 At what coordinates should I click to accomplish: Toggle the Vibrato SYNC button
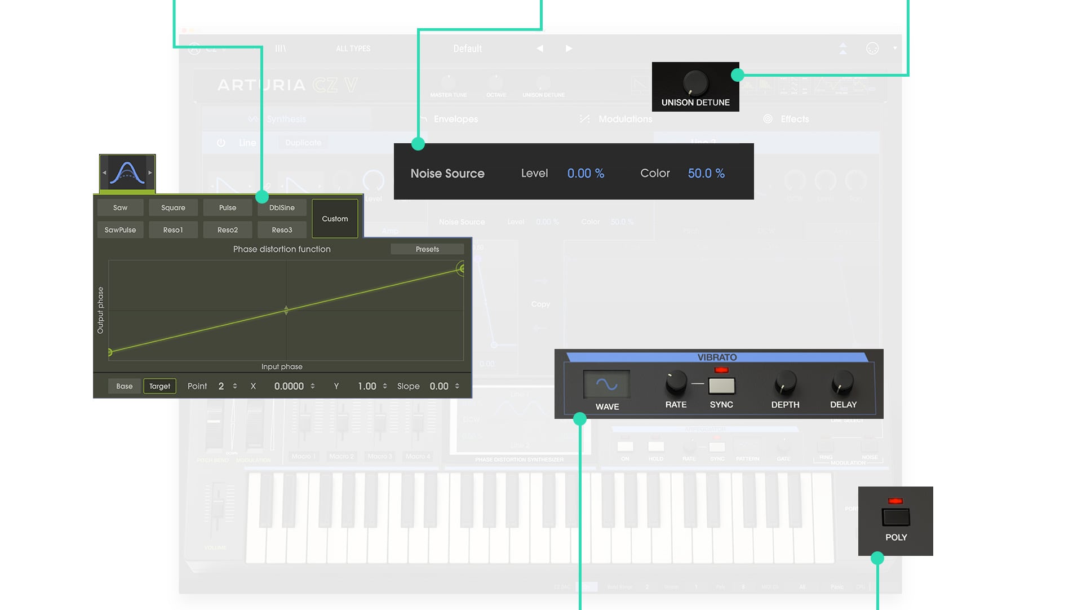coord(721,386)
